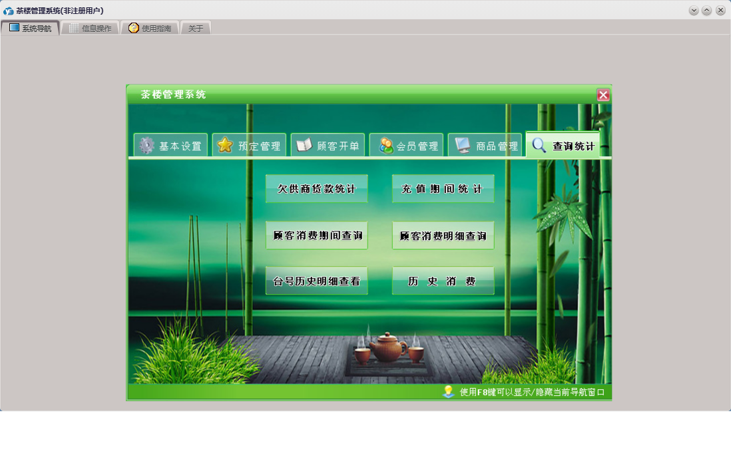Open 欠供商货款统计 report
731x473 pixels.
coord(316,189)
